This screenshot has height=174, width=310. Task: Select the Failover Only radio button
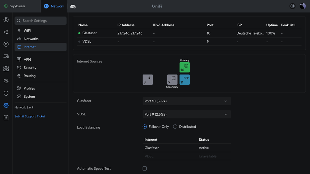tap(145, 127)
